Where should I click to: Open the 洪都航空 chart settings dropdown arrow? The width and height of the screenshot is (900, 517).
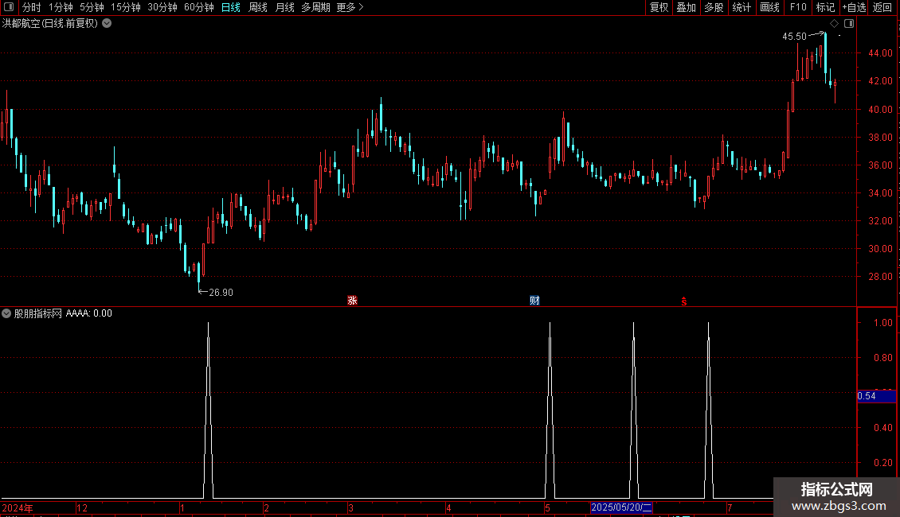(107, 24)
